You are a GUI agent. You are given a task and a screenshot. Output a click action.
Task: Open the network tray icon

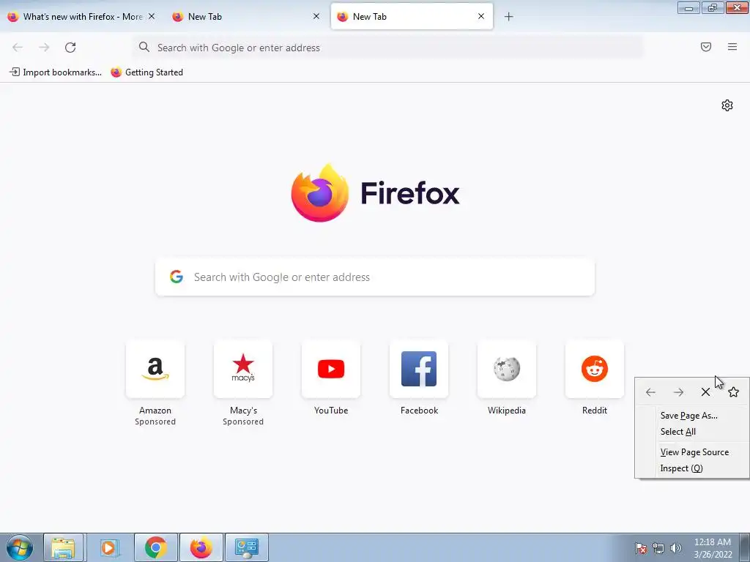658,548
